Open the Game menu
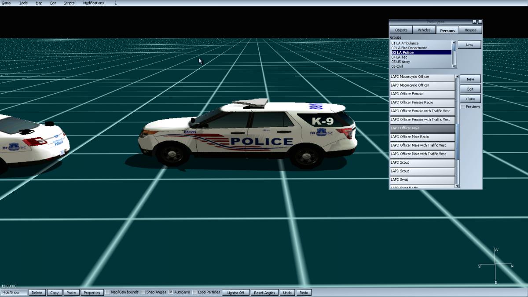528x297 pixels. tap(6, 3)
